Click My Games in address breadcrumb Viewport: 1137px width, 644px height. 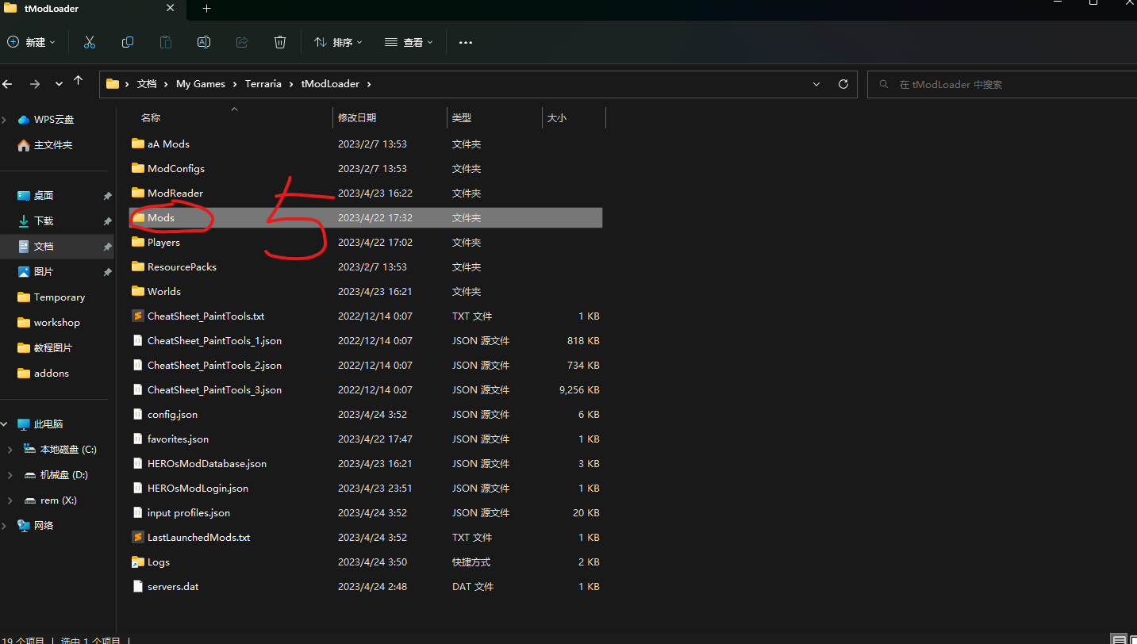click(x=201, y=83)
